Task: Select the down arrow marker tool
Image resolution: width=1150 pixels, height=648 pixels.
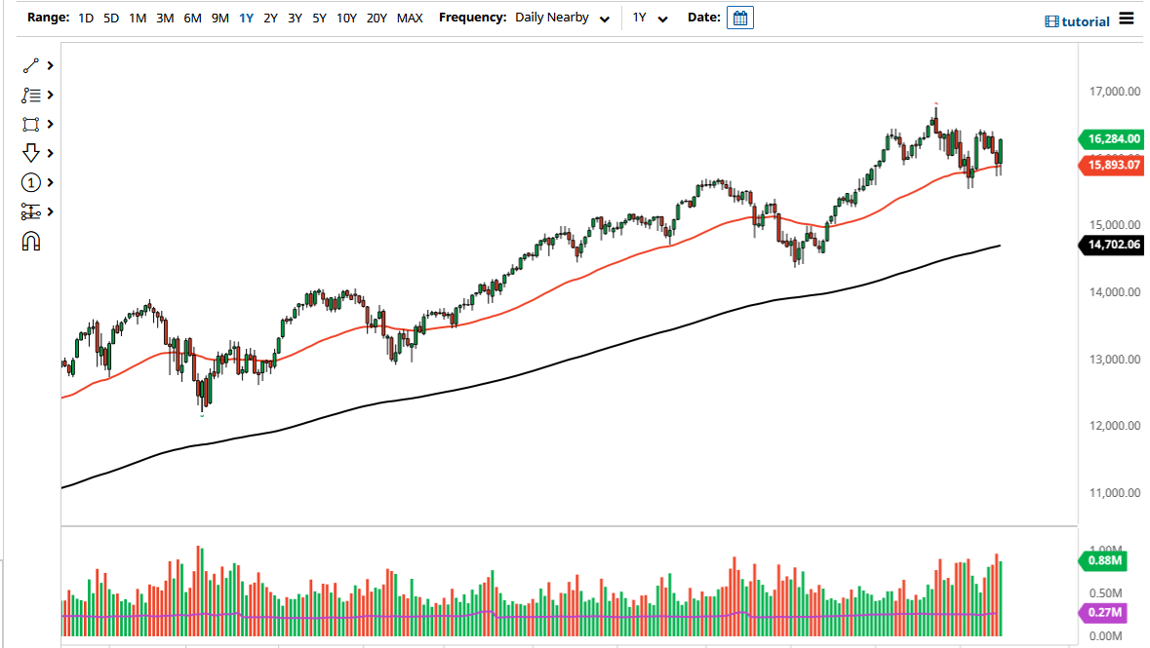Action: click(x=29, y=153)
